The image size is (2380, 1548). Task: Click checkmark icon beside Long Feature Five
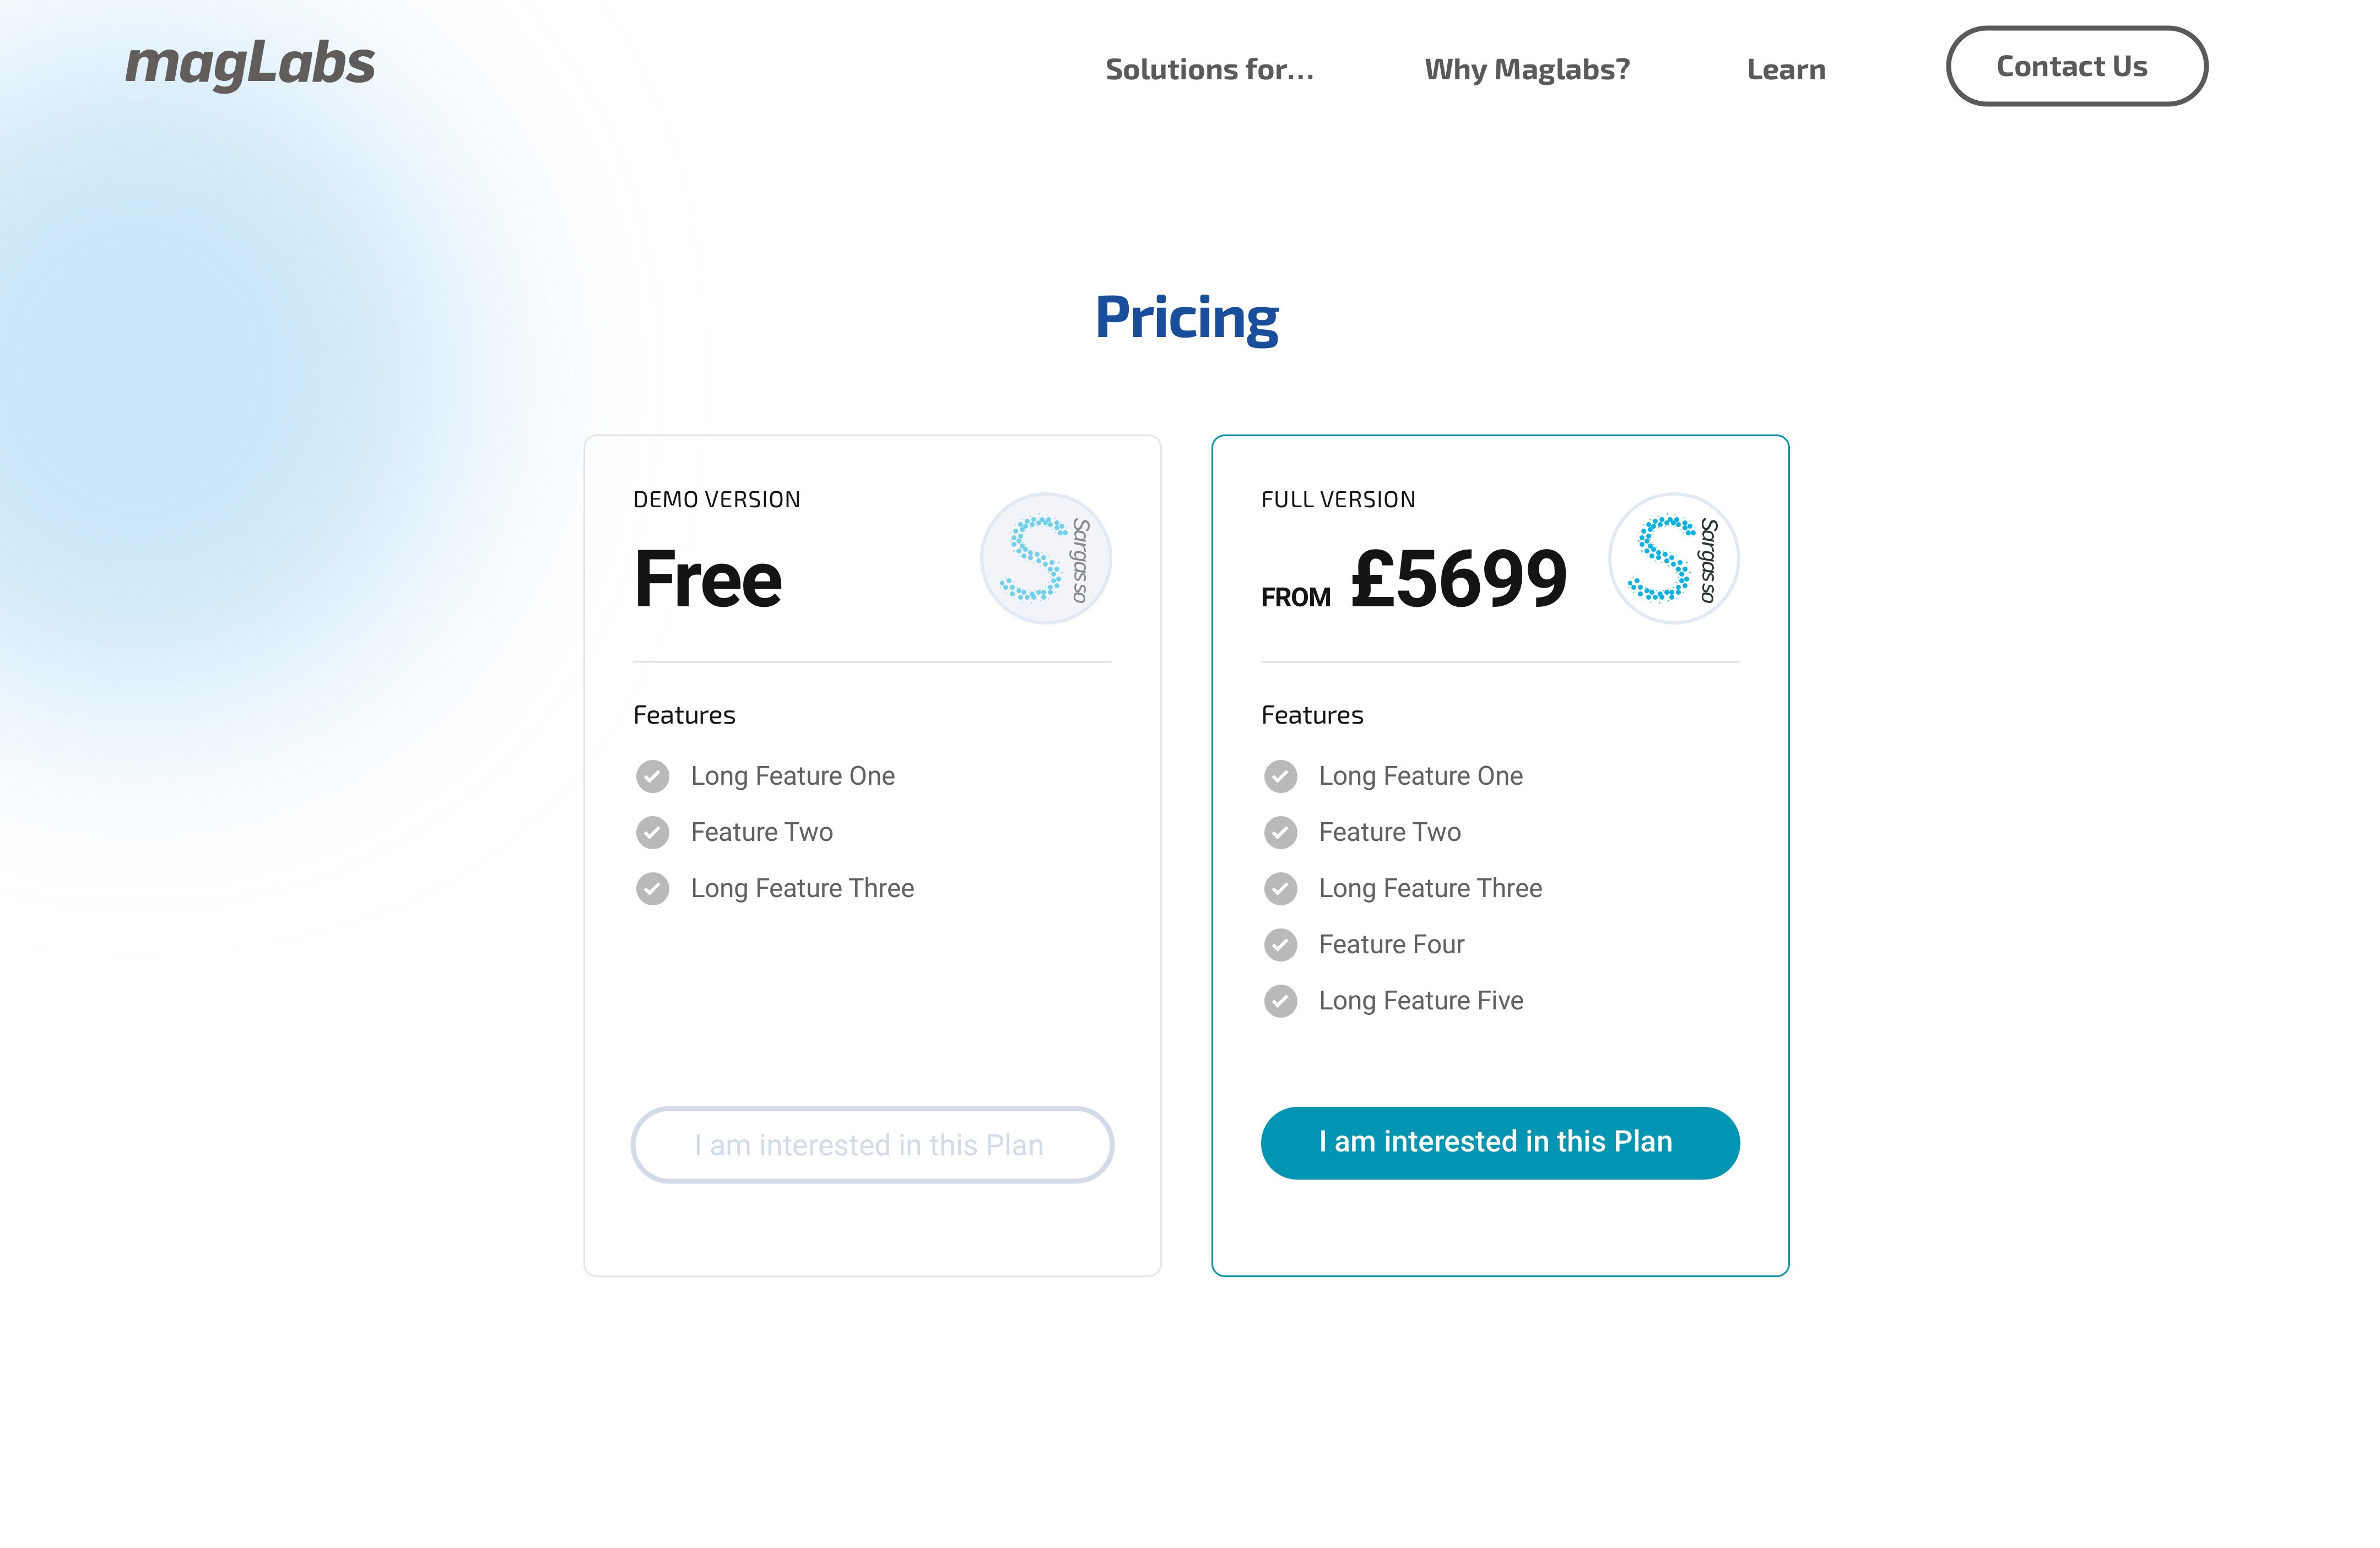pos(1280,1001)
